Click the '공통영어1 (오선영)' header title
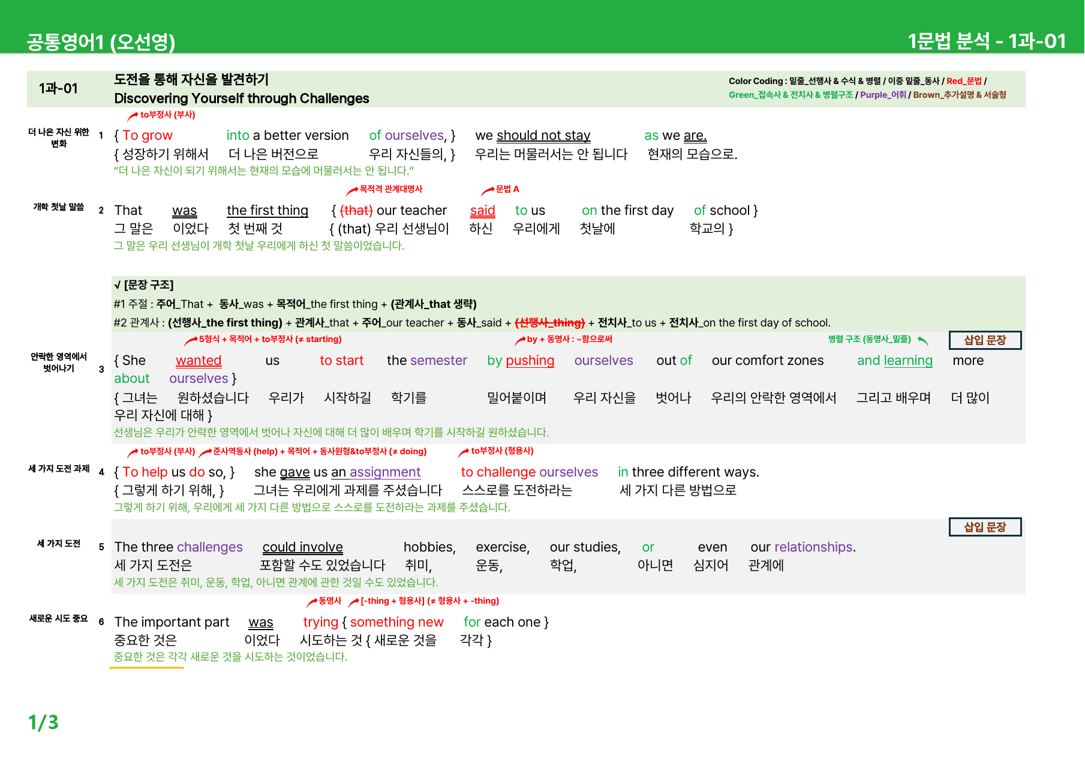Screen dimensions: 1085x767 (101, 41)
